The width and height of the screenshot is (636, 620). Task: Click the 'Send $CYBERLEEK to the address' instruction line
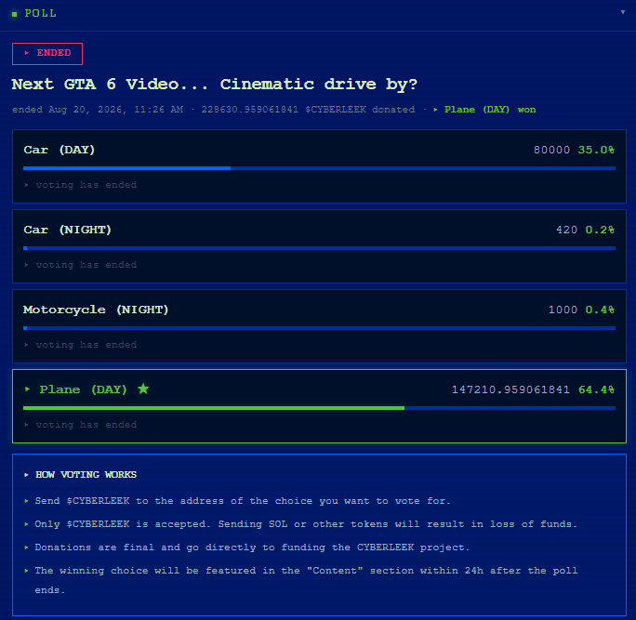pyautogui.click(x=243, y=501)
